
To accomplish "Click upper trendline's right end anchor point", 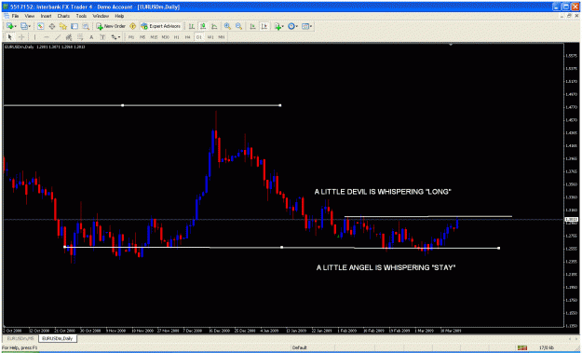I will click(x=280, y=105).
